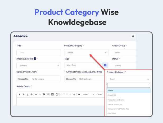This screenshot has height=123, width=163.
Task: Apply Strikethrough formatting in the editor toolbar
Action: (x=31, y=94)
